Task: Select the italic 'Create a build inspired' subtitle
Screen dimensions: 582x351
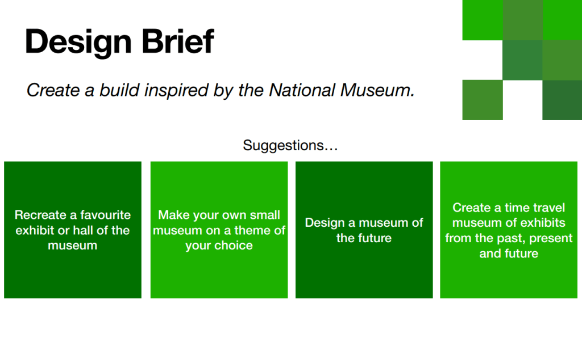Action: pos(221,90)
